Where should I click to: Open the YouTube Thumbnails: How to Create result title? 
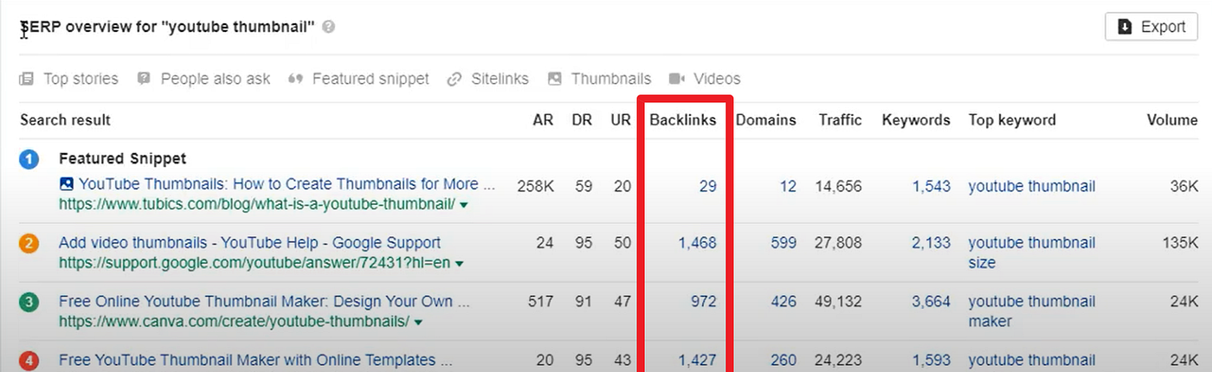pos(287,184)
